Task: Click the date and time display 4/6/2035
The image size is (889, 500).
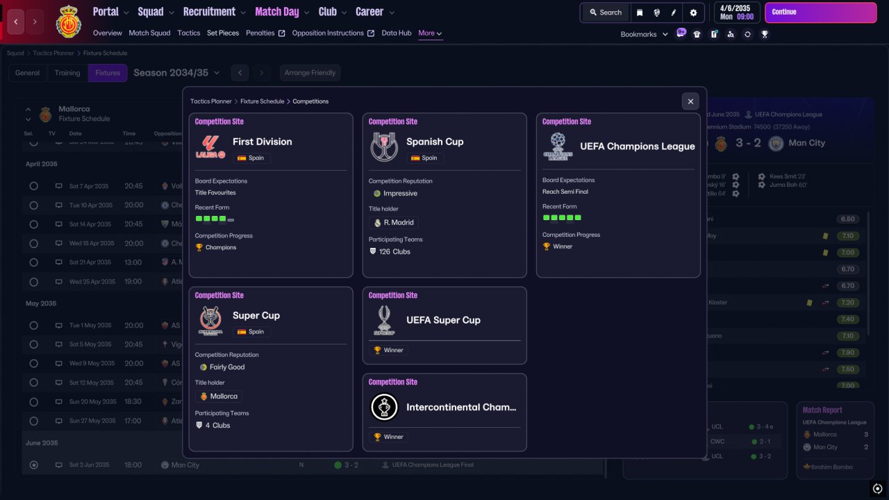Action: tap(737, 12)
